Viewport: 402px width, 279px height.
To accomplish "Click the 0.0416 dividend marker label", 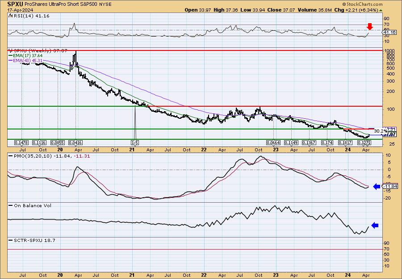I will [75, 143].
